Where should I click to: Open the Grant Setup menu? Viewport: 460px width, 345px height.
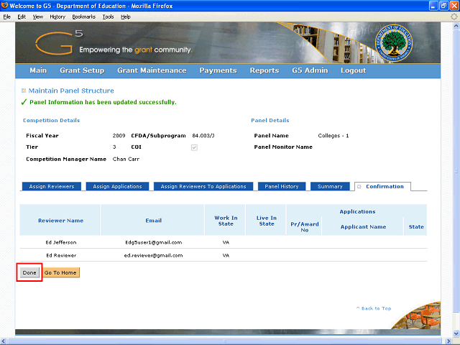tap(82, 70)
